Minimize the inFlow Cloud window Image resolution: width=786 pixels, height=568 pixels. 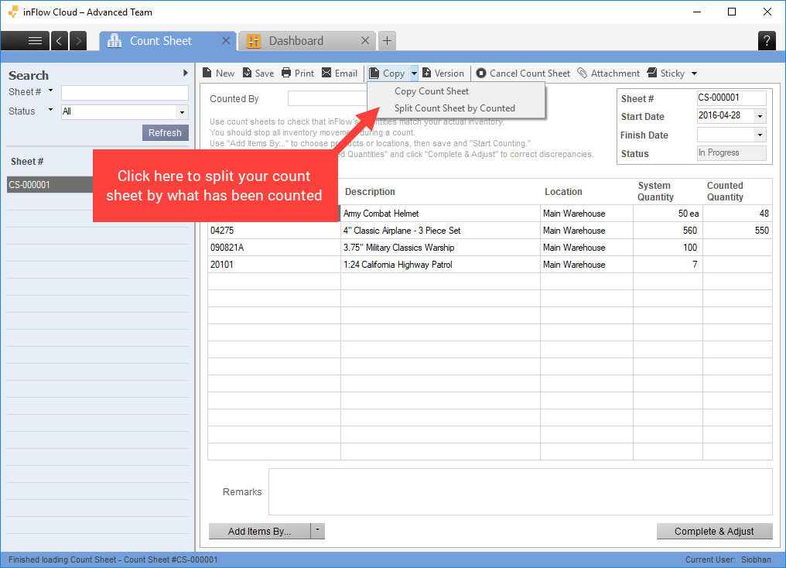(x=697, y=12)
